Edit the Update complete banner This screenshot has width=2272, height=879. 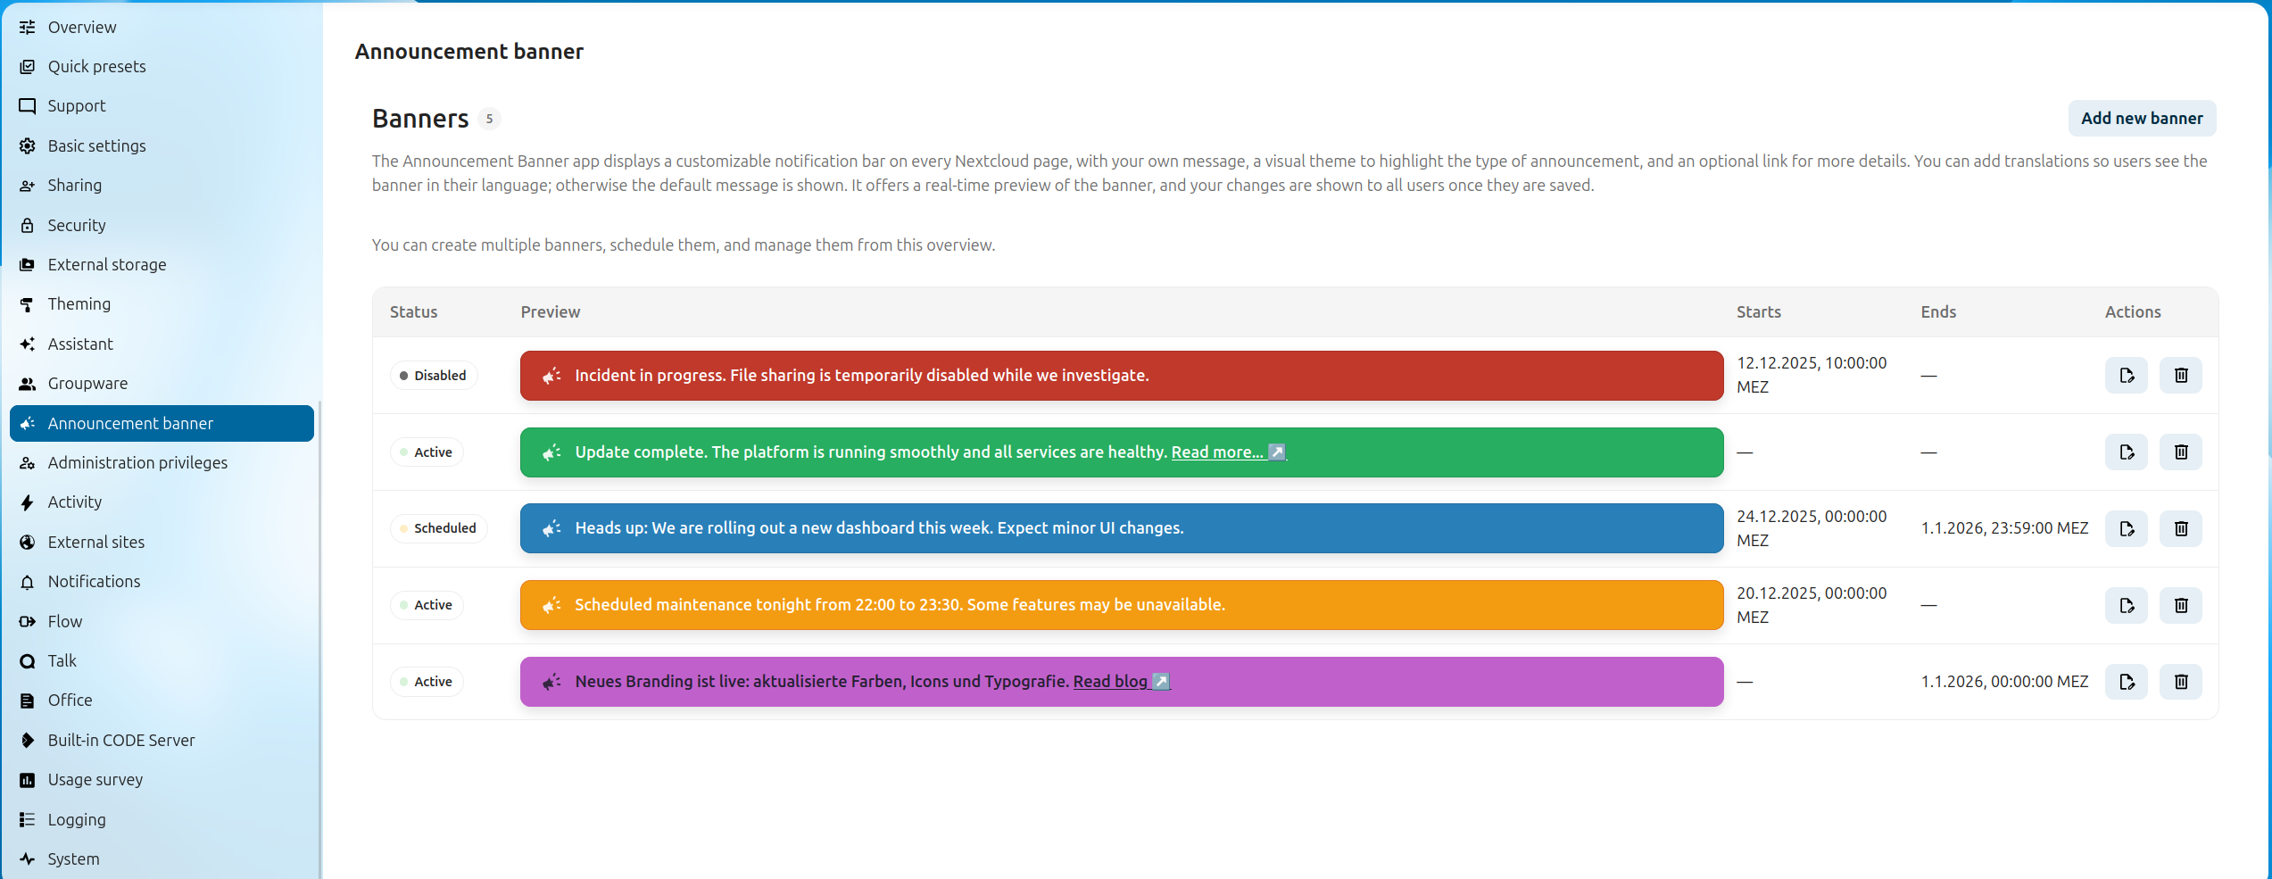[2127, 452]
